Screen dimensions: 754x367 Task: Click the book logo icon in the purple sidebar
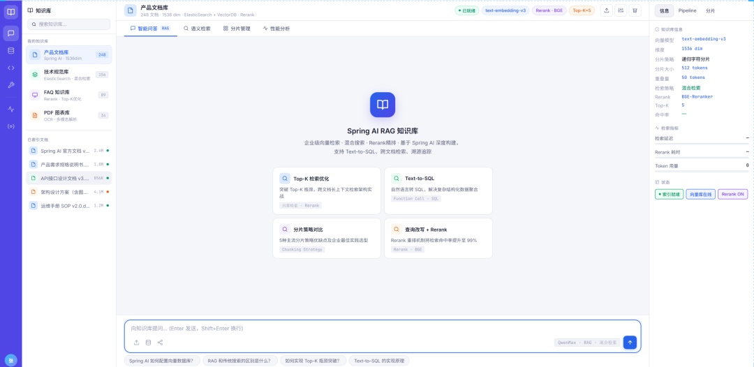11,12
